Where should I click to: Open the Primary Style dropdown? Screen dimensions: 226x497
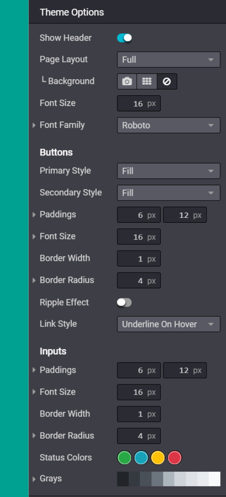click(168, 171)
